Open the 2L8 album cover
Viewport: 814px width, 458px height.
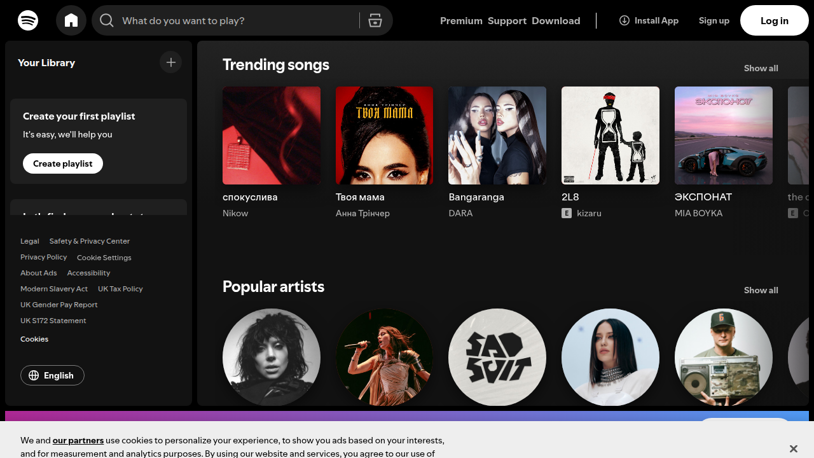pos(610,135)
